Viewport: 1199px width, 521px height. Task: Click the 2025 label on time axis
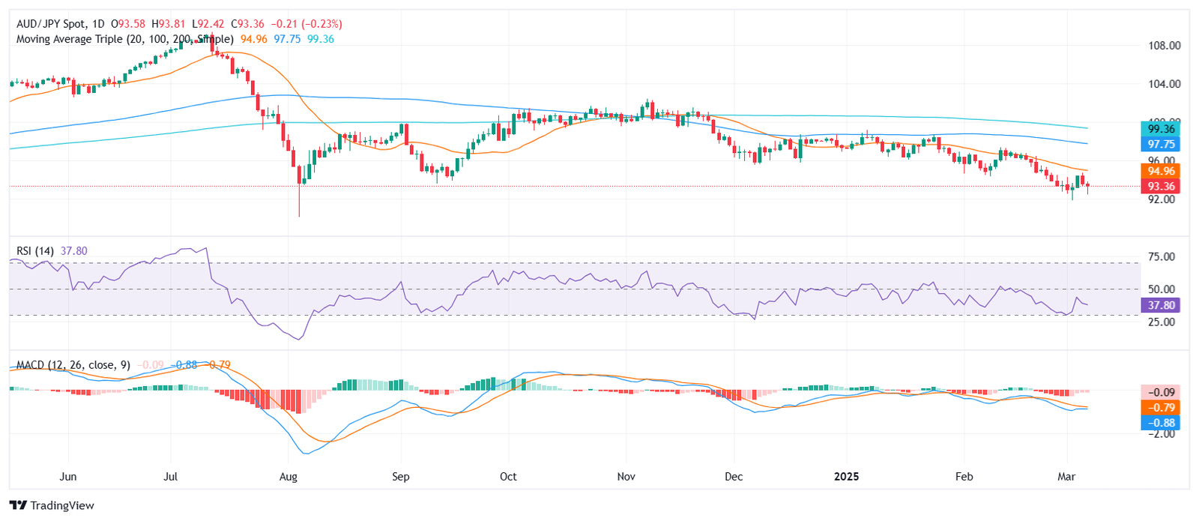click(847, 477)
